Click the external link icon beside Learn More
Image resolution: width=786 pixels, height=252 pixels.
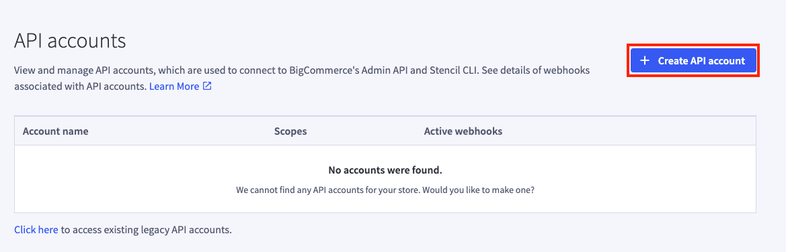(x=207, y=86)
